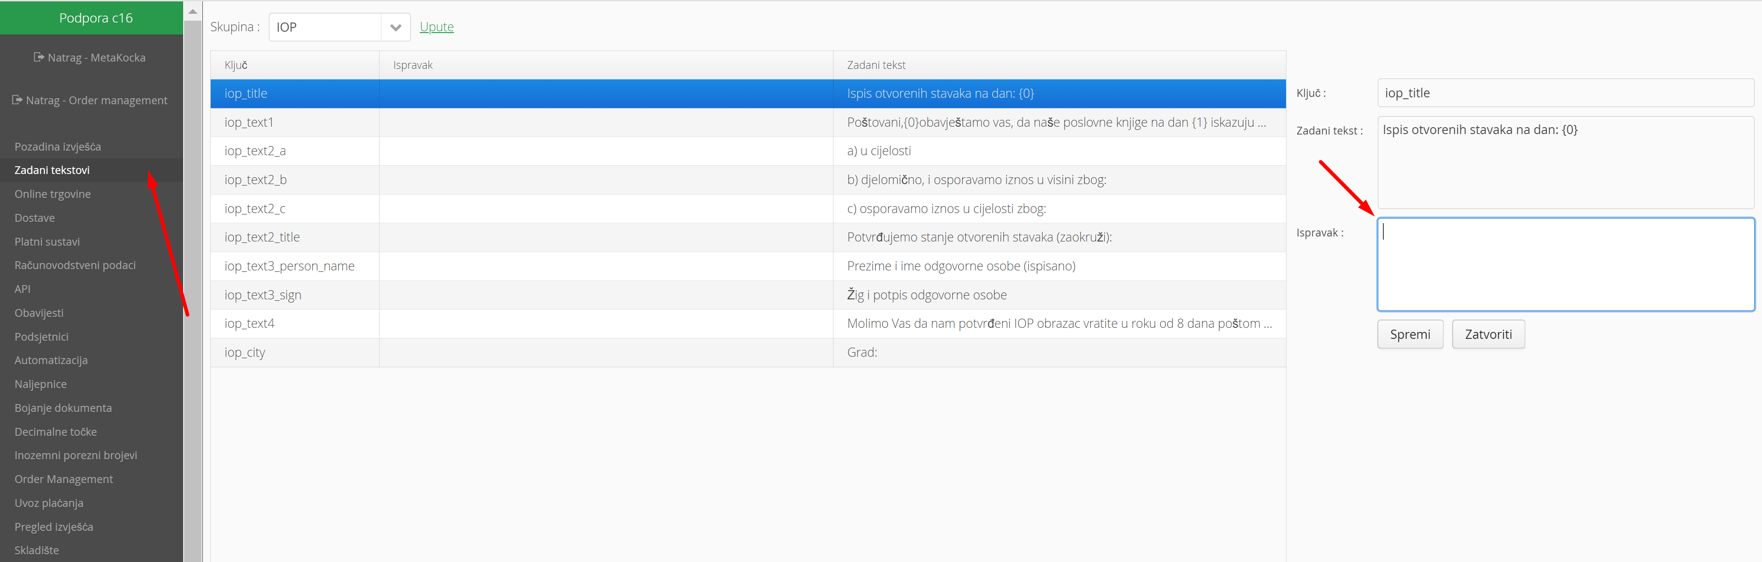1762x562 pixels.
Task: Click the sidebar scrollbar up arrow
Action: click(x=193, y=11)
